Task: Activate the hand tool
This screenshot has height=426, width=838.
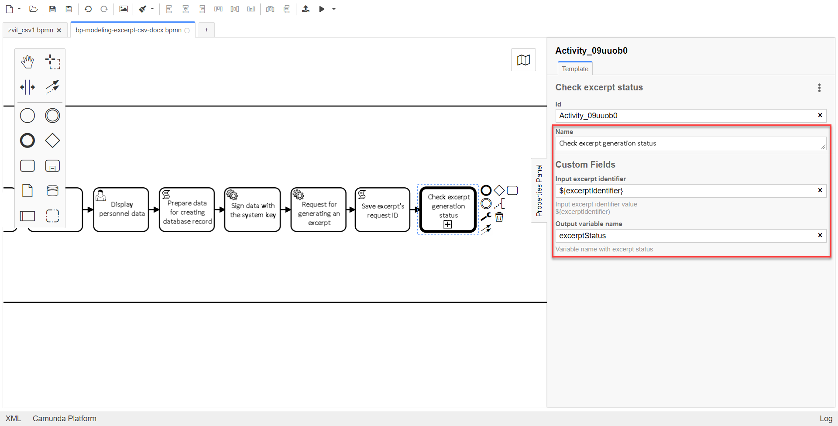Action: point(27,62)
